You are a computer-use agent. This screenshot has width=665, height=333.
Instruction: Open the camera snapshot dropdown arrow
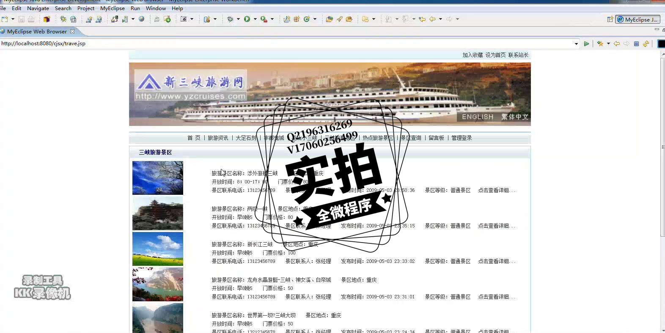[192, 19]
